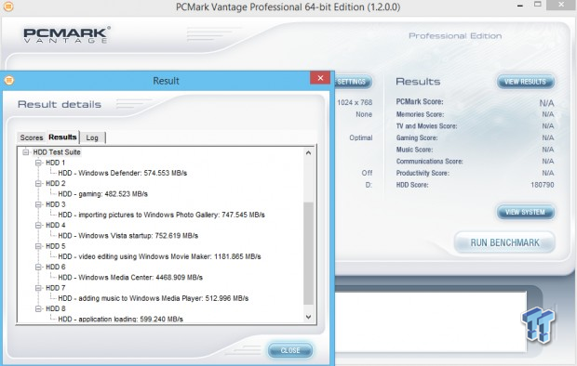
Task: Select video editing using Windows Movie Maker row
Action: 159,256
